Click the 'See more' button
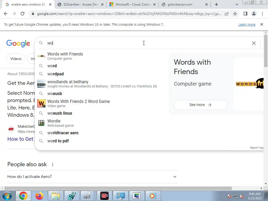 (x=200, y=105)
